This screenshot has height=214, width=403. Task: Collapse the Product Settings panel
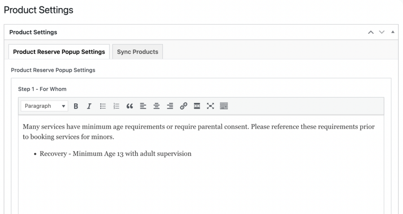(x=393, y=32)
